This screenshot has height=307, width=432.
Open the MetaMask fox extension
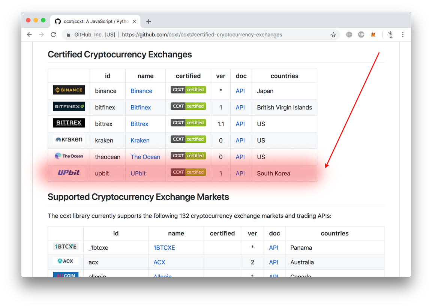click(373, 34)
